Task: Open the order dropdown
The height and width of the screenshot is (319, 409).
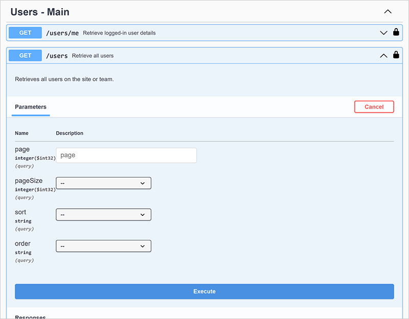Action: [x=103, y=247]
